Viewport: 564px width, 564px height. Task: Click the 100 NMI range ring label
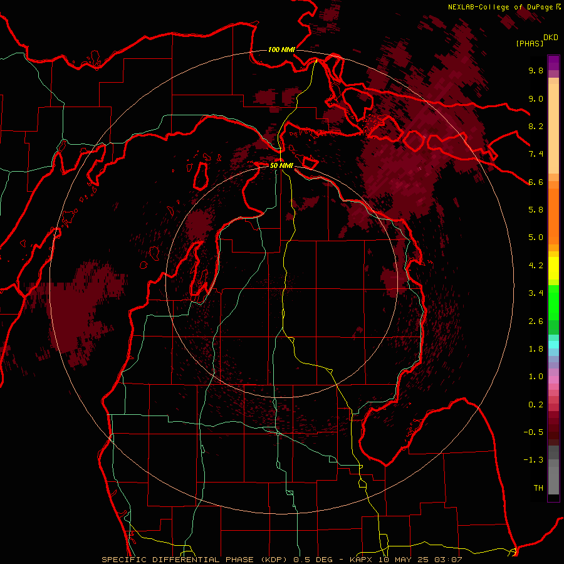point(281,50)
